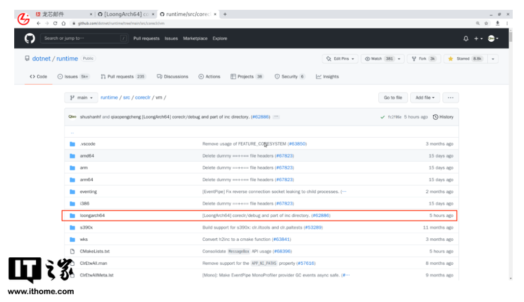Click the folder icon beside loongarch64
The width and height of the screenshot is (524, 302).
pos(73,215)
